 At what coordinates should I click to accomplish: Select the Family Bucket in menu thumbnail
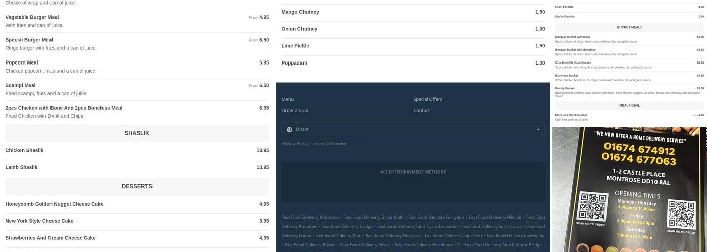[x=565, y=88]
